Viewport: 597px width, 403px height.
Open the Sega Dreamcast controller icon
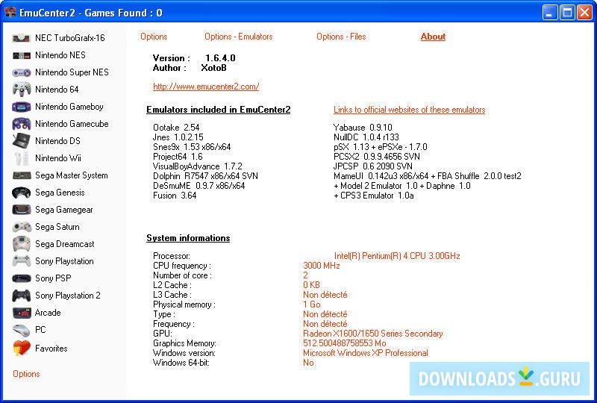click(x=22, y=244)
